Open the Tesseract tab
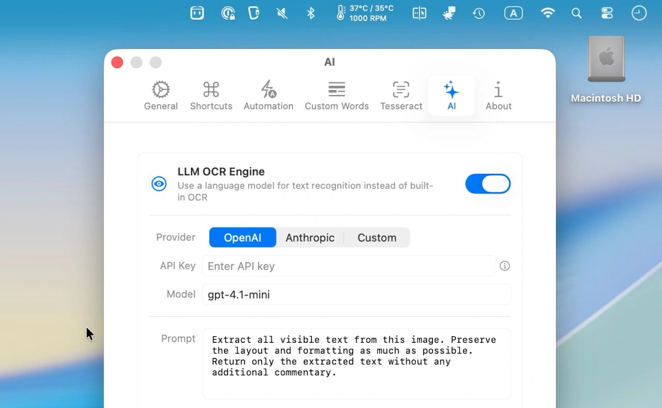Viewport: 662px width, 408px height. (401, 95)
